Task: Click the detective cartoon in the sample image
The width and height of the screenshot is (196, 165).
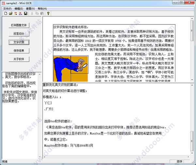Action: [x=71, y=69]
